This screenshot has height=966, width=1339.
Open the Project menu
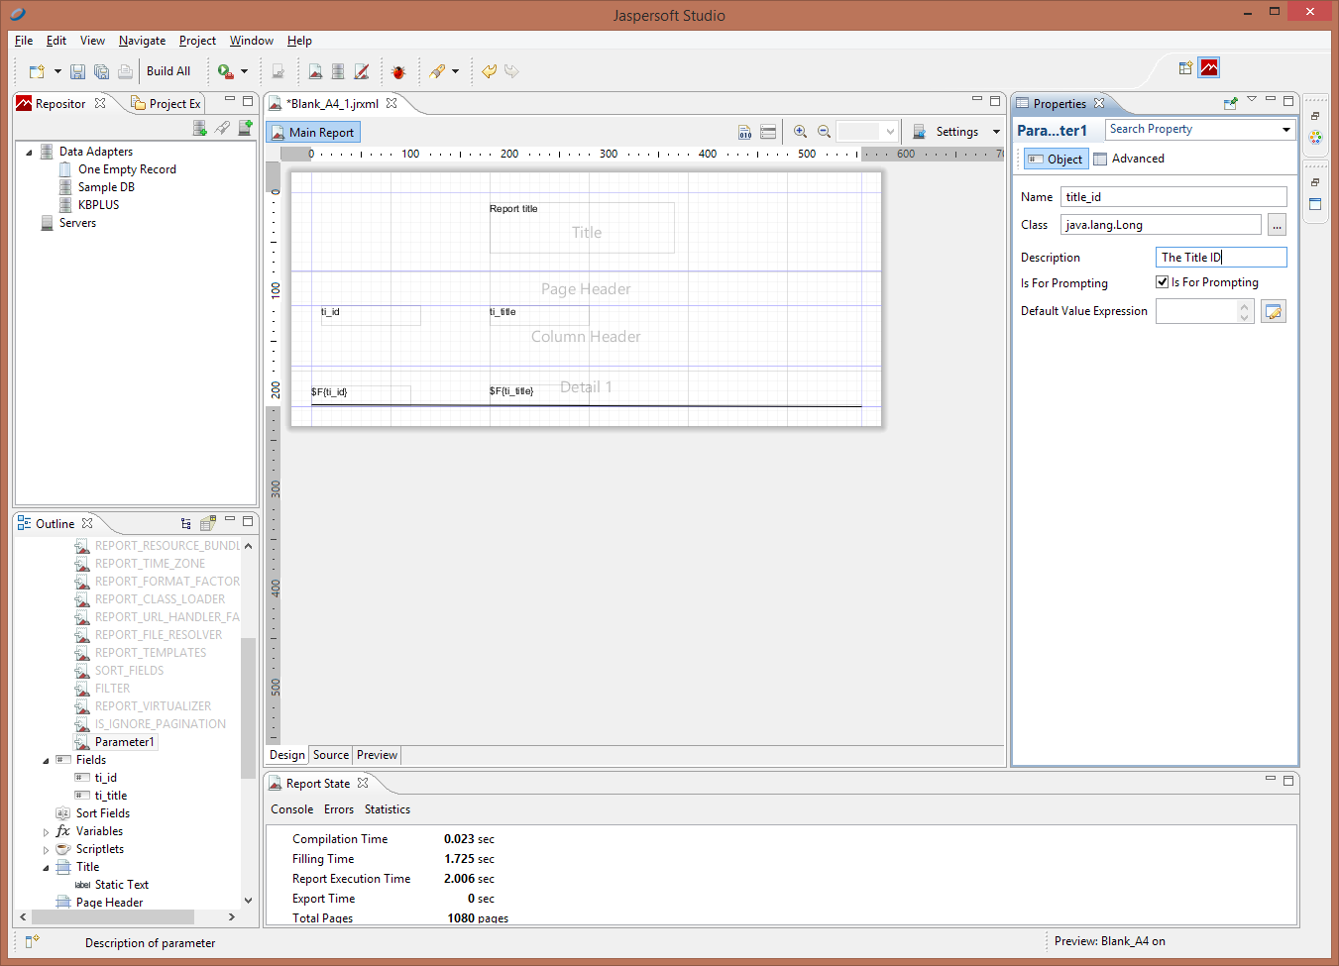197,41
